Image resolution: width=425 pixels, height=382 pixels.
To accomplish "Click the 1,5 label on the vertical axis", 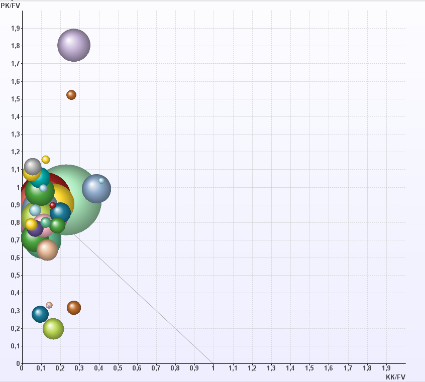I will point(16,99).
